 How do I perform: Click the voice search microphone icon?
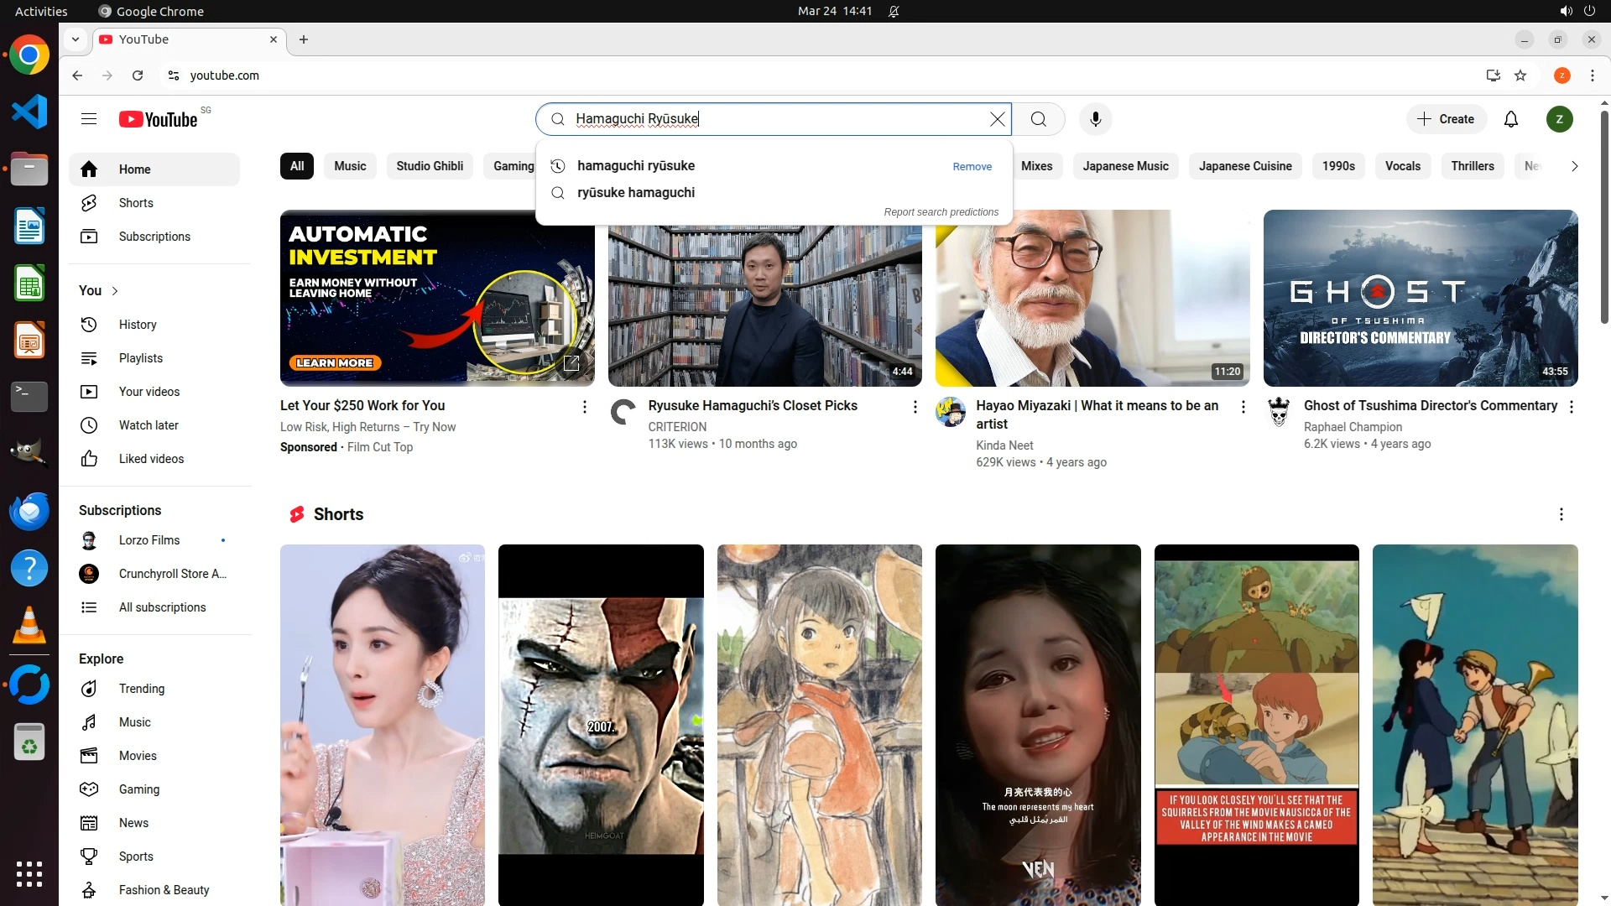1095,119
